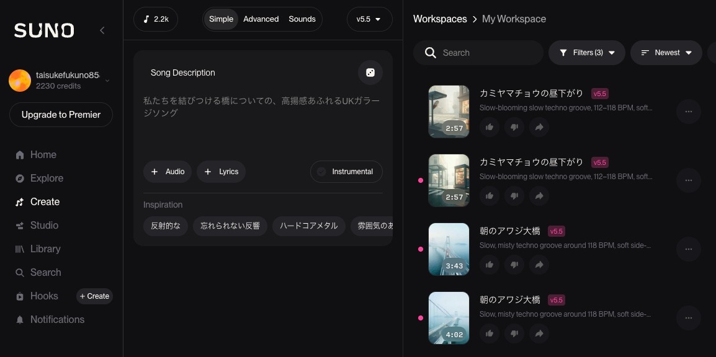Expand the Filters (3) dropdown
This screenshot has height=357, width=716.
[x=586, y=53]
